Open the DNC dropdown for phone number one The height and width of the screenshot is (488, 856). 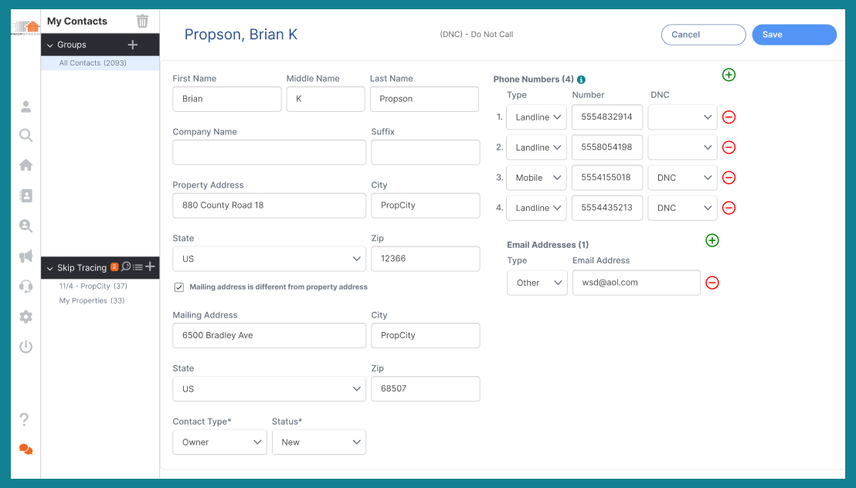[x=682, y=117]
